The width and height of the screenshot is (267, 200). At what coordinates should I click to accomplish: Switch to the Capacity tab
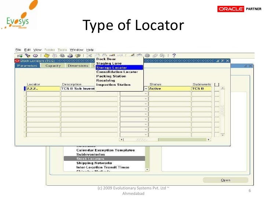[x=53, y=66]
